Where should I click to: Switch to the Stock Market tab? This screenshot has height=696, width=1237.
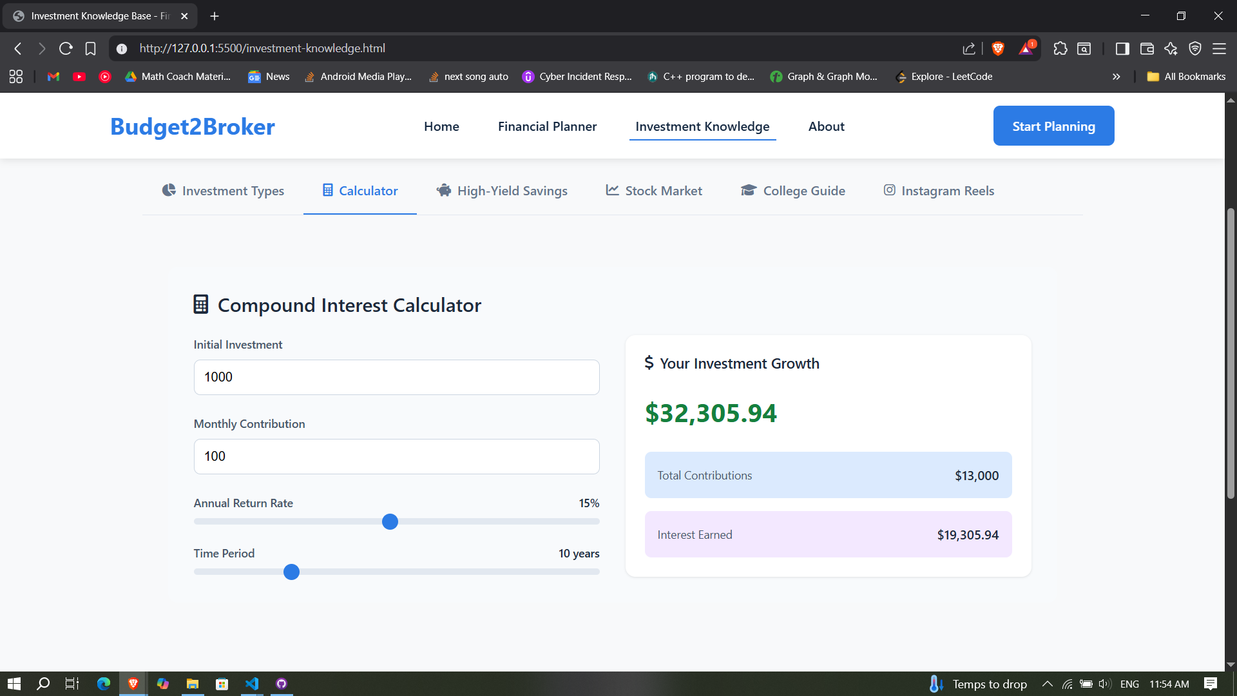pos(654,191)
